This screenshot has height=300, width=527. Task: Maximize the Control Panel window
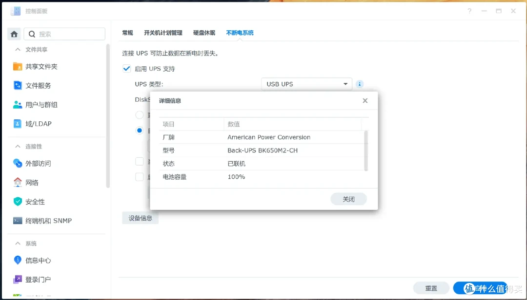point(499,11)
